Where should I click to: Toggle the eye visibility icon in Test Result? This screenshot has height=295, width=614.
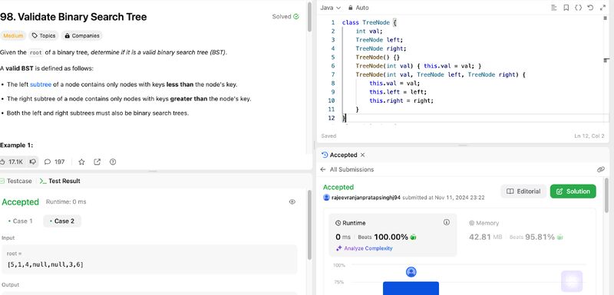coord(292,202)
